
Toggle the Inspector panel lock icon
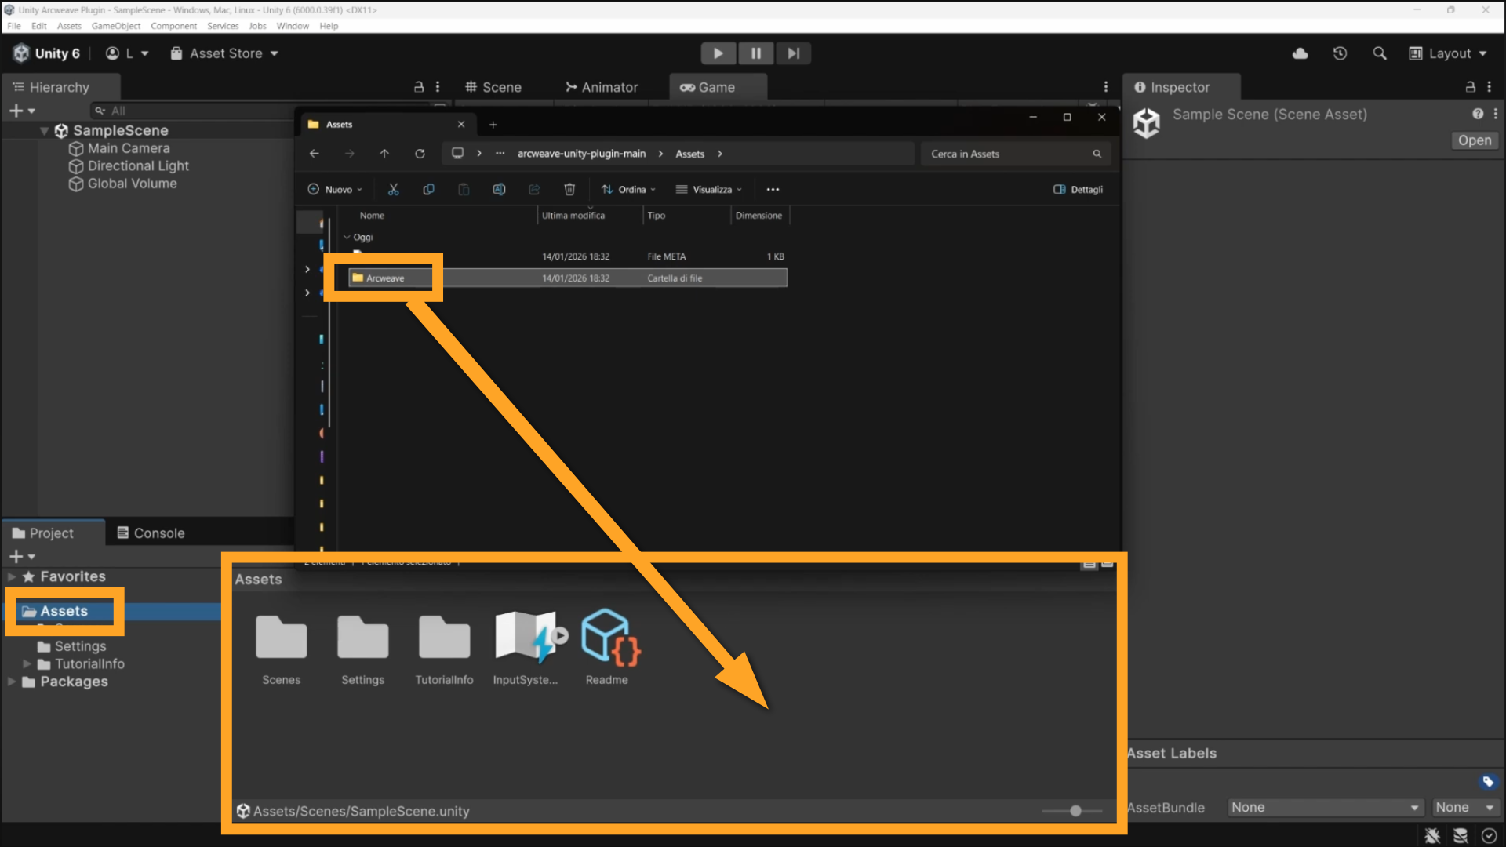pos(1471,87)
